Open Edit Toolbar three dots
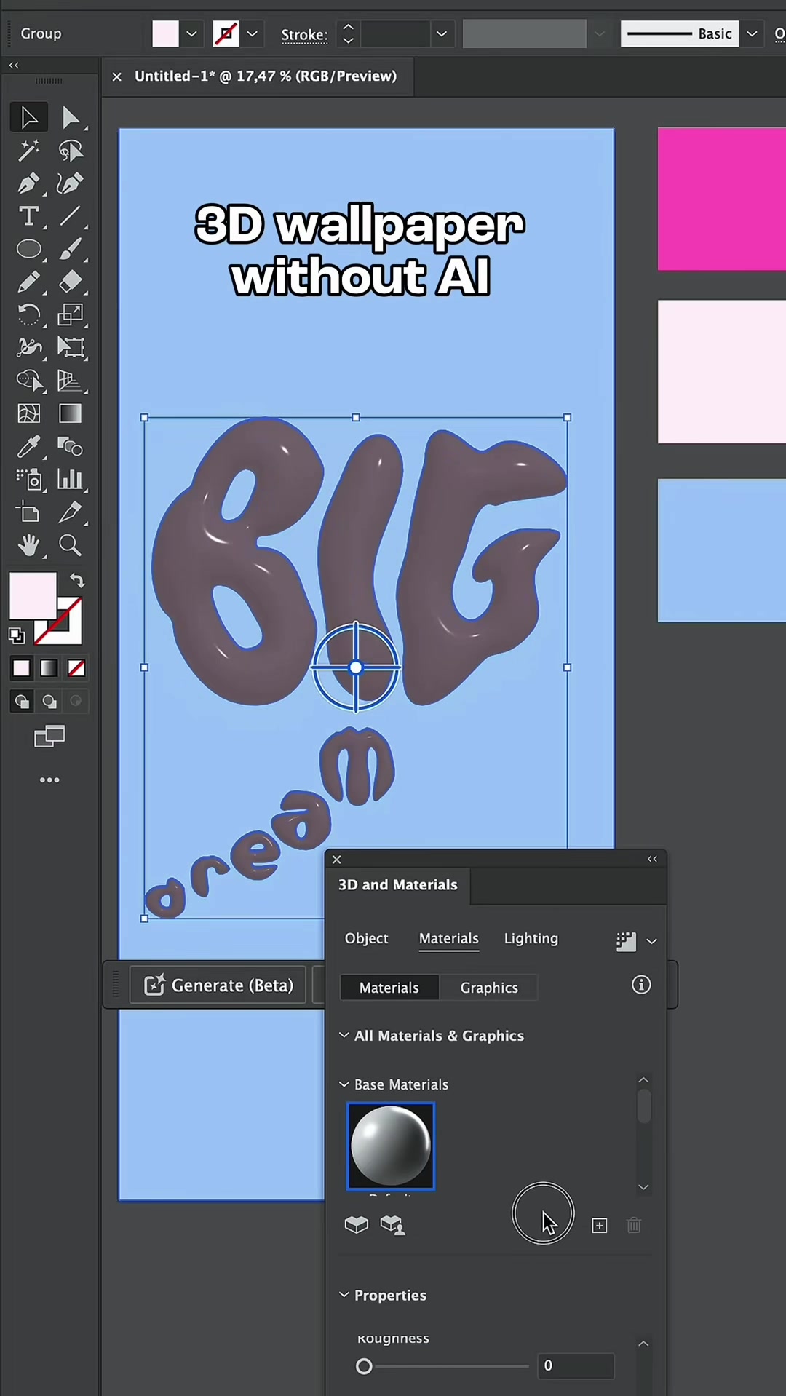 pos(49,780)
